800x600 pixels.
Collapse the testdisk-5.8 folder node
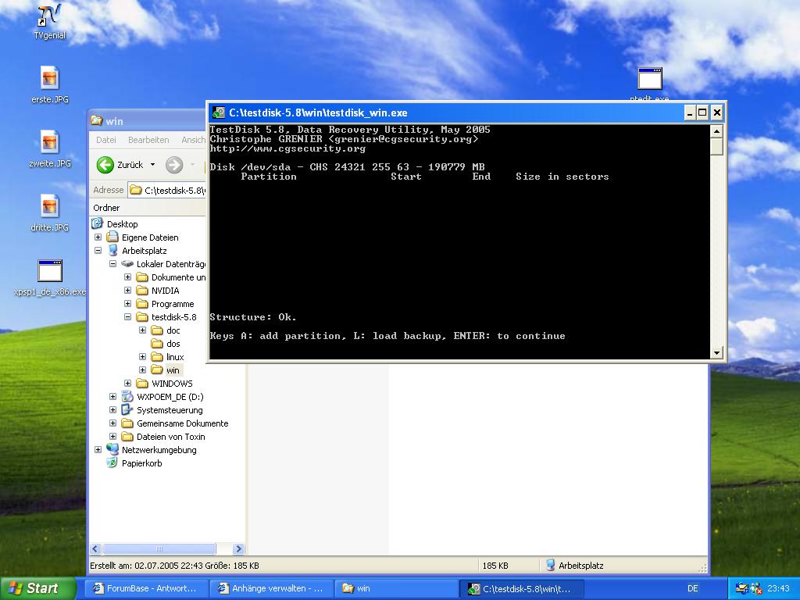[x=127, y=317]
